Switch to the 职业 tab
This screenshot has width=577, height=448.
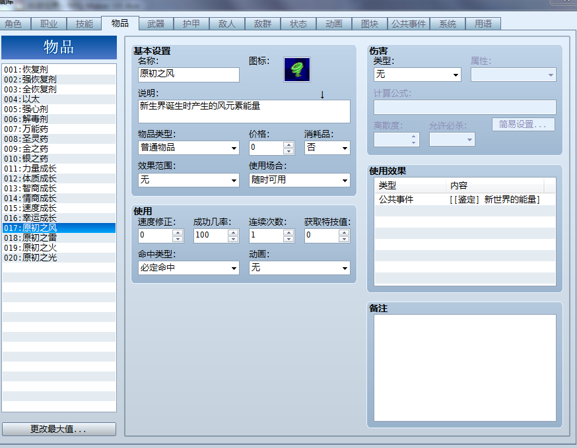pyautogui.click(x=49, y=24)
